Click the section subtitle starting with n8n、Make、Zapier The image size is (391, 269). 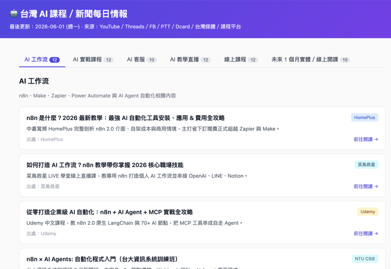[97, 96]
